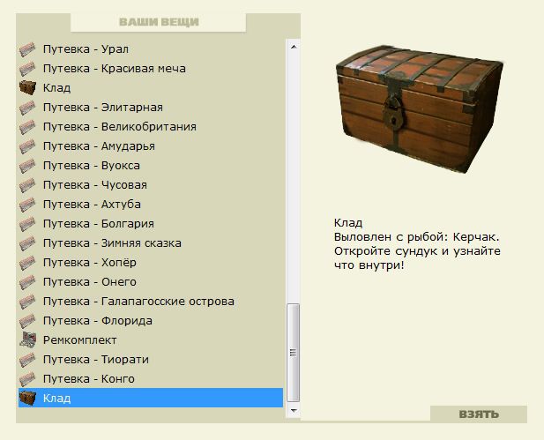Click the chest icon in highlighted Клад row

(27, 398)
